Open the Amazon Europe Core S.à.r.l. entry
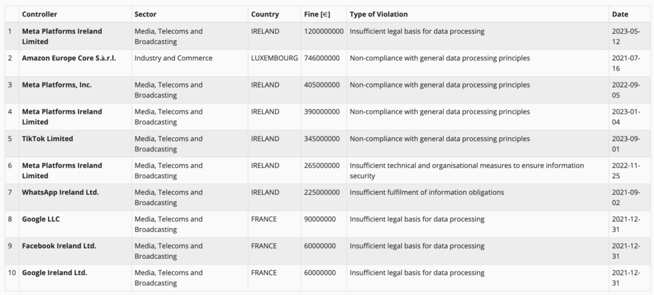This screenshot has height=295, width=654. (x=69, y=58)
